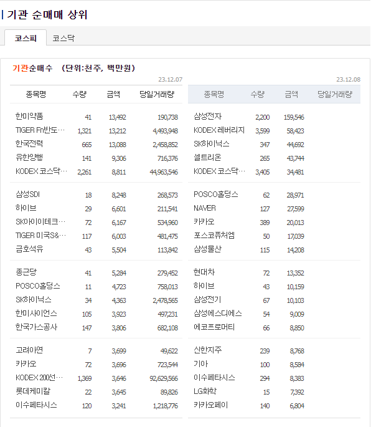Open 에코프로머티 stock link
This screenshot has width=376, height=427.
[214, 327]
